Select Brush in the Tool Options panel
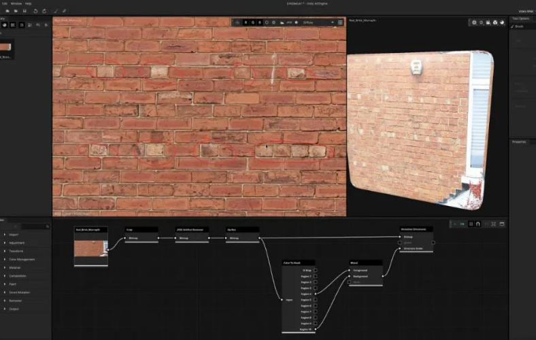The height and width of the screenshot is (340, 536). (518, 27)
